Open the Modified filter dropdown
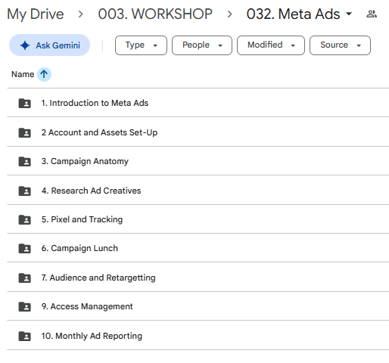Viewport: 389px width, 363px height. pyautogui.click(x=271, y=45)
